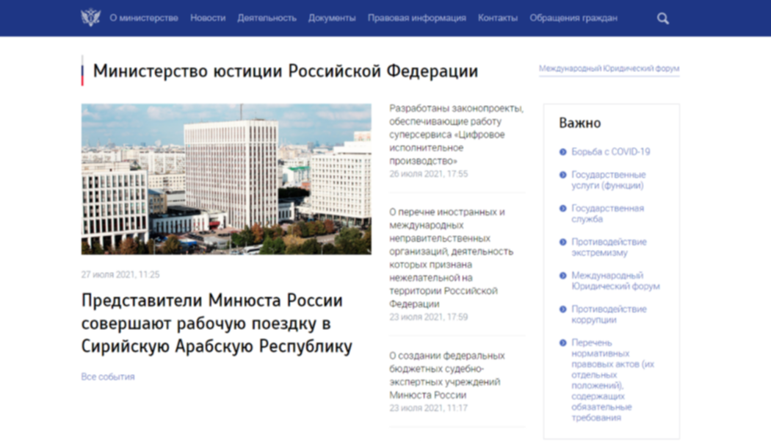Viewport: 771px width, 441px height.
Task: Open the 'О министерстве' menu
Action: point(144,18)
